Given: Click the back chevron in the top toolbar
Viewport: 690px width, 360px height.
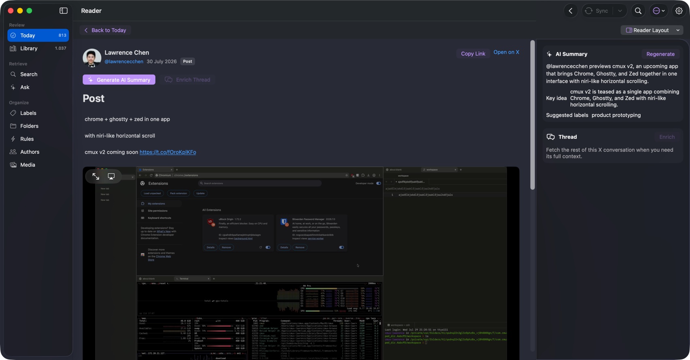Looking at the screenshot, I should coord(571,11).
